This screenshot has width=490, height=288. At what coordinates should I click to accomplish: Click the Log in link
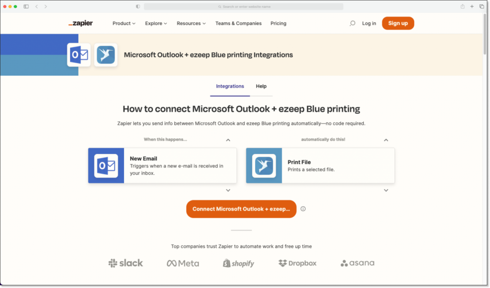tap(369, 23)
